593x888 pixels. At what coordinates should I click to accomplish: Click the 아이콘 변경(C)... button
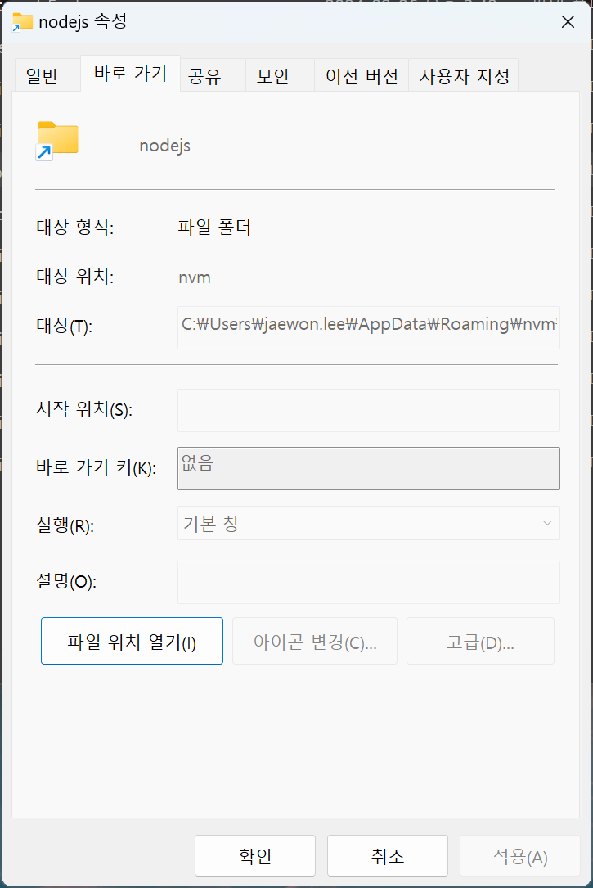pyautogui.click(x=315, y=641)
